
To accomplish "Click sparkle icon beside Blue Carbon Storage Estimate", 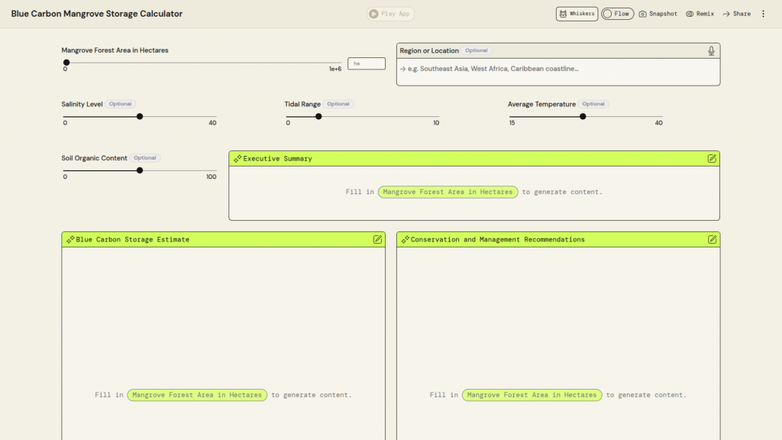I will point(70,239).
